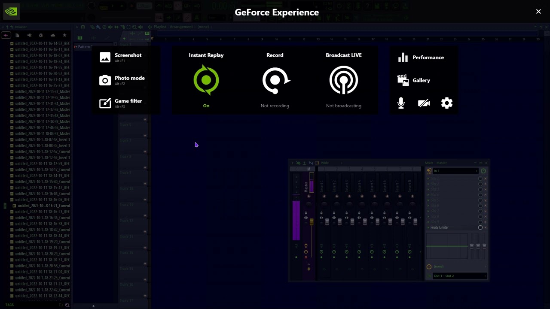The image size is (550, 309).
Task: Click the search icon at the FL Studio browser bottom
Action: click(67, 305)
